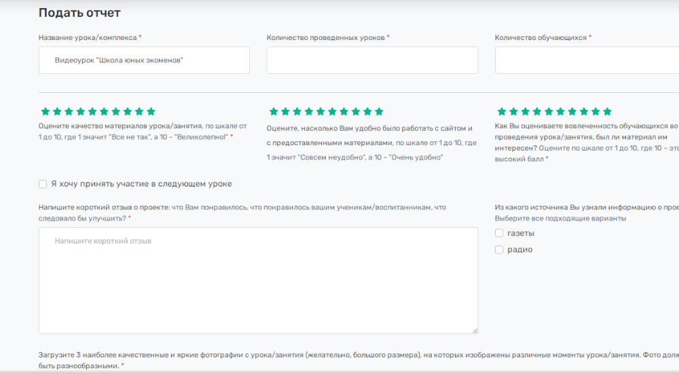The height and width of the screenshot is (373, 679).
Task: Rate student engagement with first star
Action: point(502,111)
